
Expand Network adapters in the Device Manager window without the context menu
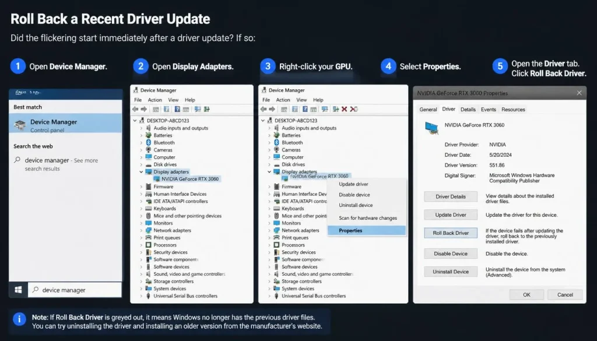(x=141, y=230)
